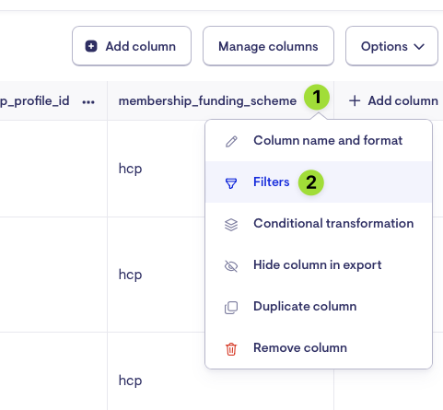Choose Duplicate column menu item

(x=319, y=306)
